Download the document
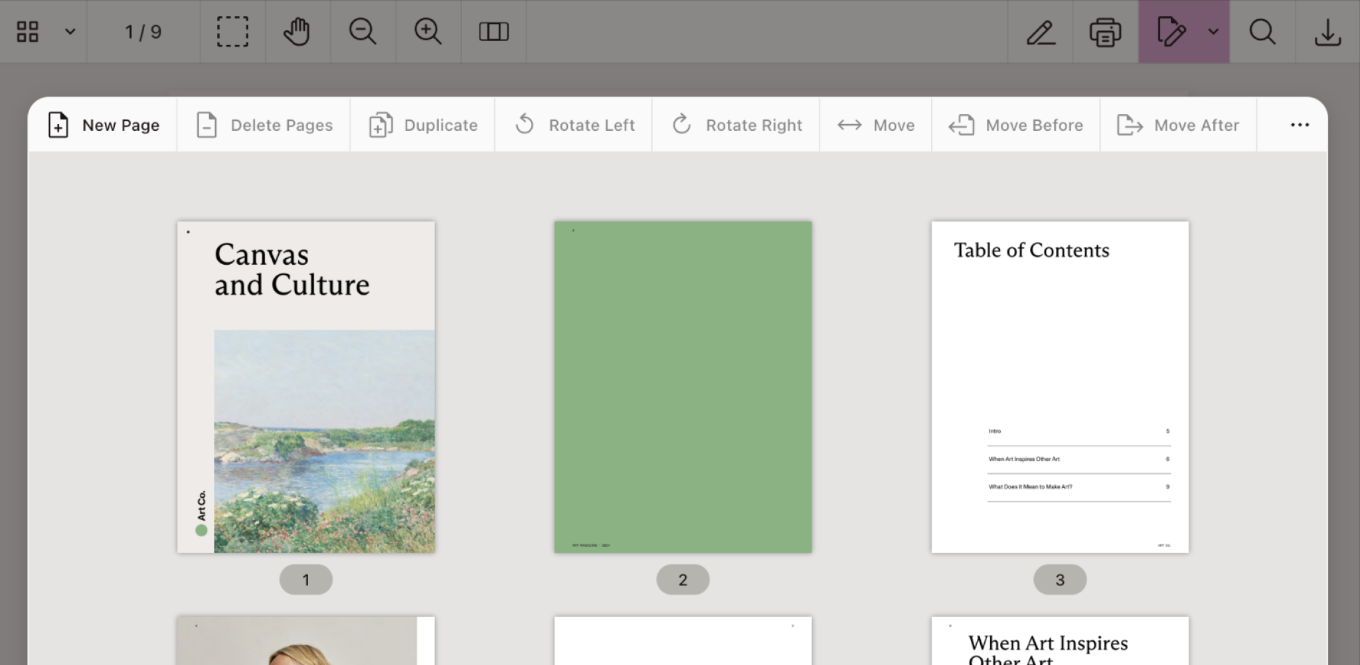Image resolution: width=1360 pixels, height=665 pixels. [1327, 32]
